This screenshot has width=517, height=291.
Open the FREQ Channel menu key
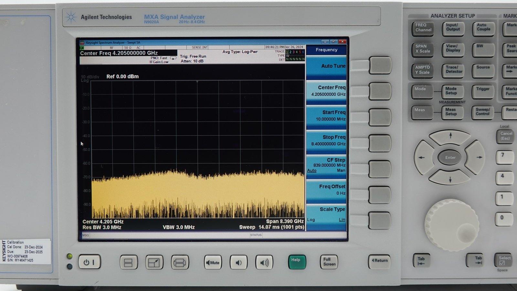pyautogui.click(x=423, y=28)
